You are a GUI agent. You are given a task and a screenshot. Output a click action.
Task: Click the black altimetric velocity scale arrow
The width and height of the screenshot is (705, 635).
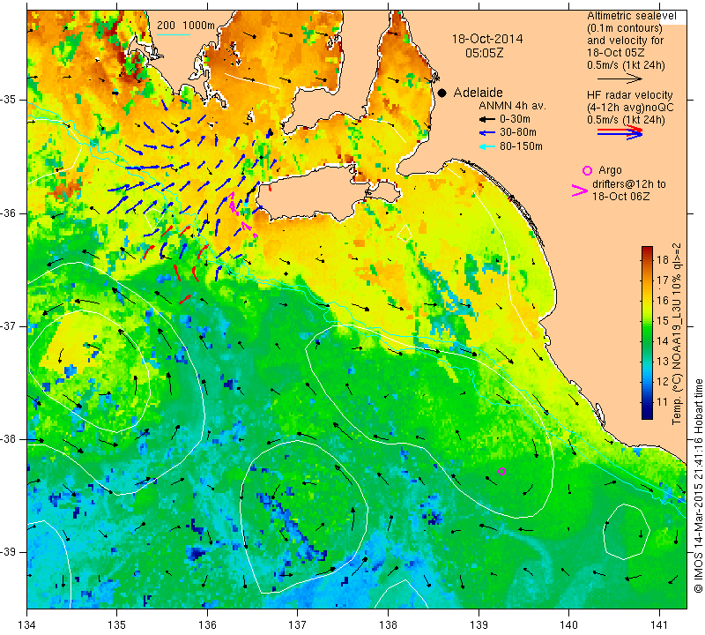(x=620, y=79)
